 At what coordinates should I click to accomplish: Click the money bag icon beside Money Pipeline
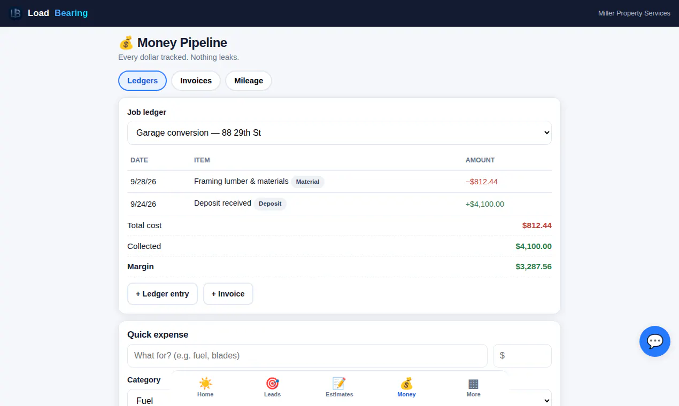coord(126,43)
